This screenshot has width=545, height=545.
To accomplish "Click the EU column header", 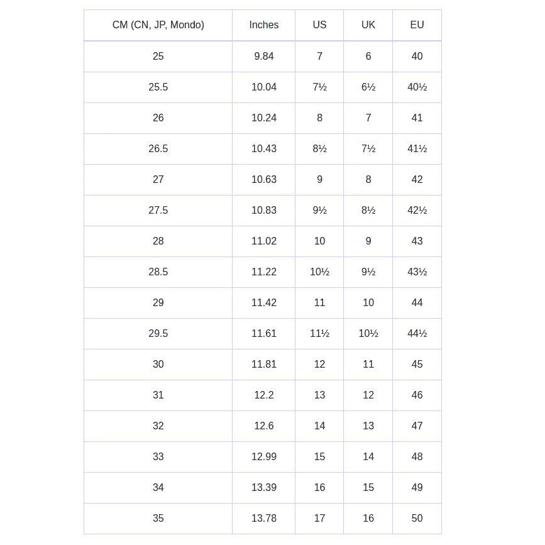I will click(417, 25).
